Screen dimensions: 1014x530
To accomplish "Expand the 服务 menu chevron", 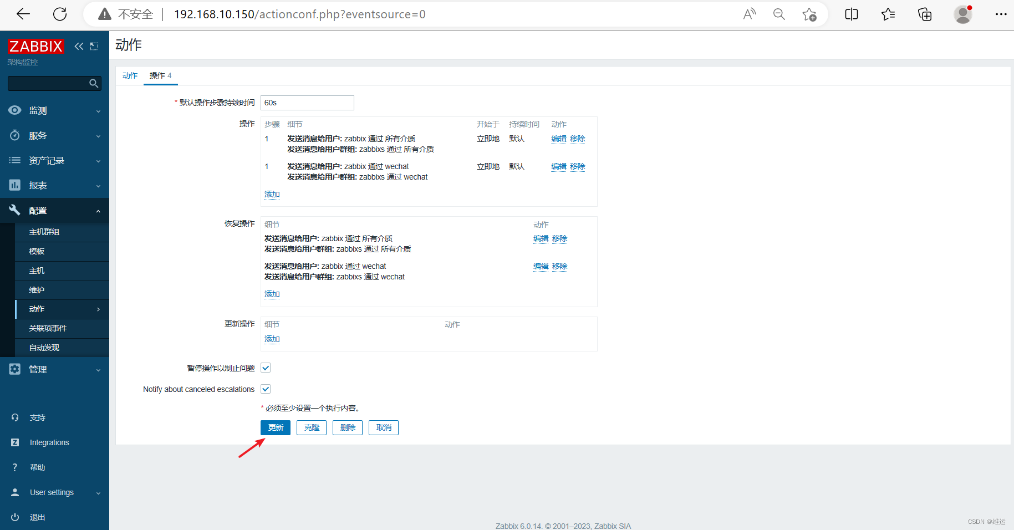I will pos(98,136).
